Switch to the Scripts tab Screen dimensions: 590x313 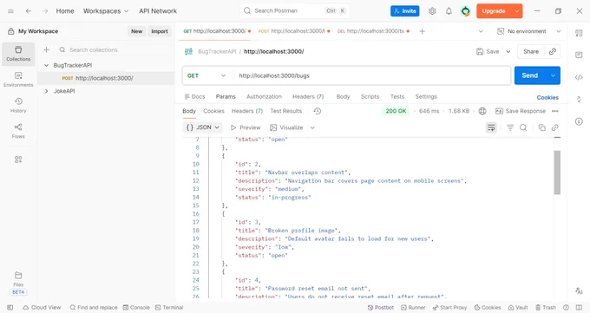click(370, 97)
